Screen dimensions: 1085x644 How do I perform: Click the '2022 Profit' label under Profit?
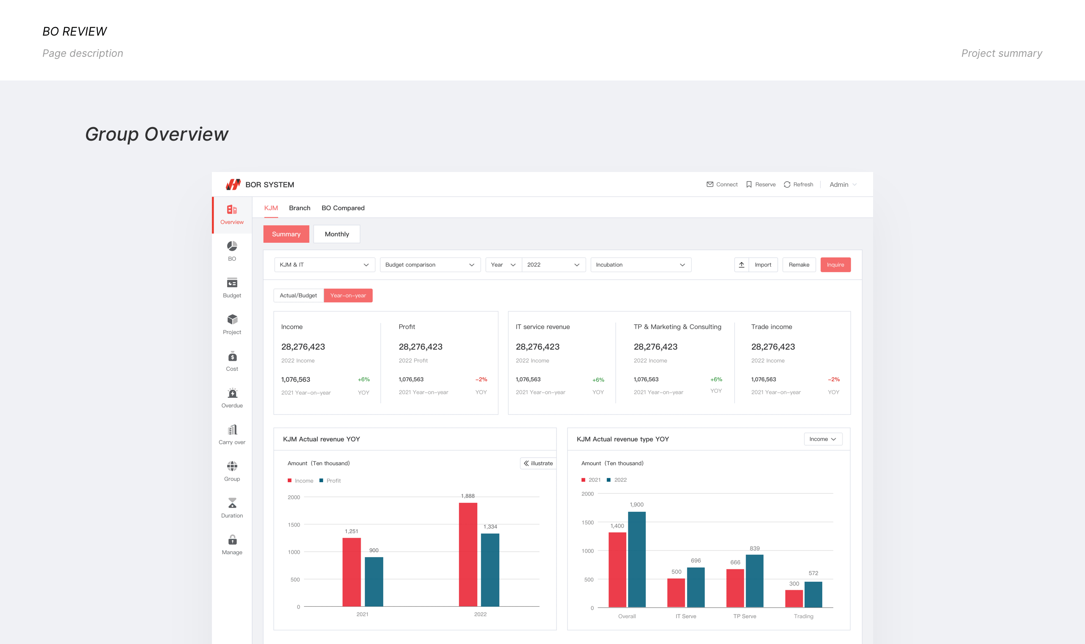tap(413, 361)
